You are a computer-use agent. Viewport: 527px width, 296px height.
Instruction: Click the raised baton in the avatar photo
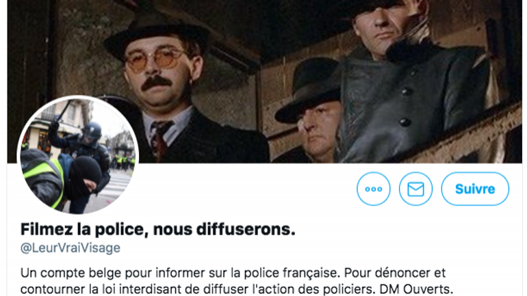[x=62, y=112]
